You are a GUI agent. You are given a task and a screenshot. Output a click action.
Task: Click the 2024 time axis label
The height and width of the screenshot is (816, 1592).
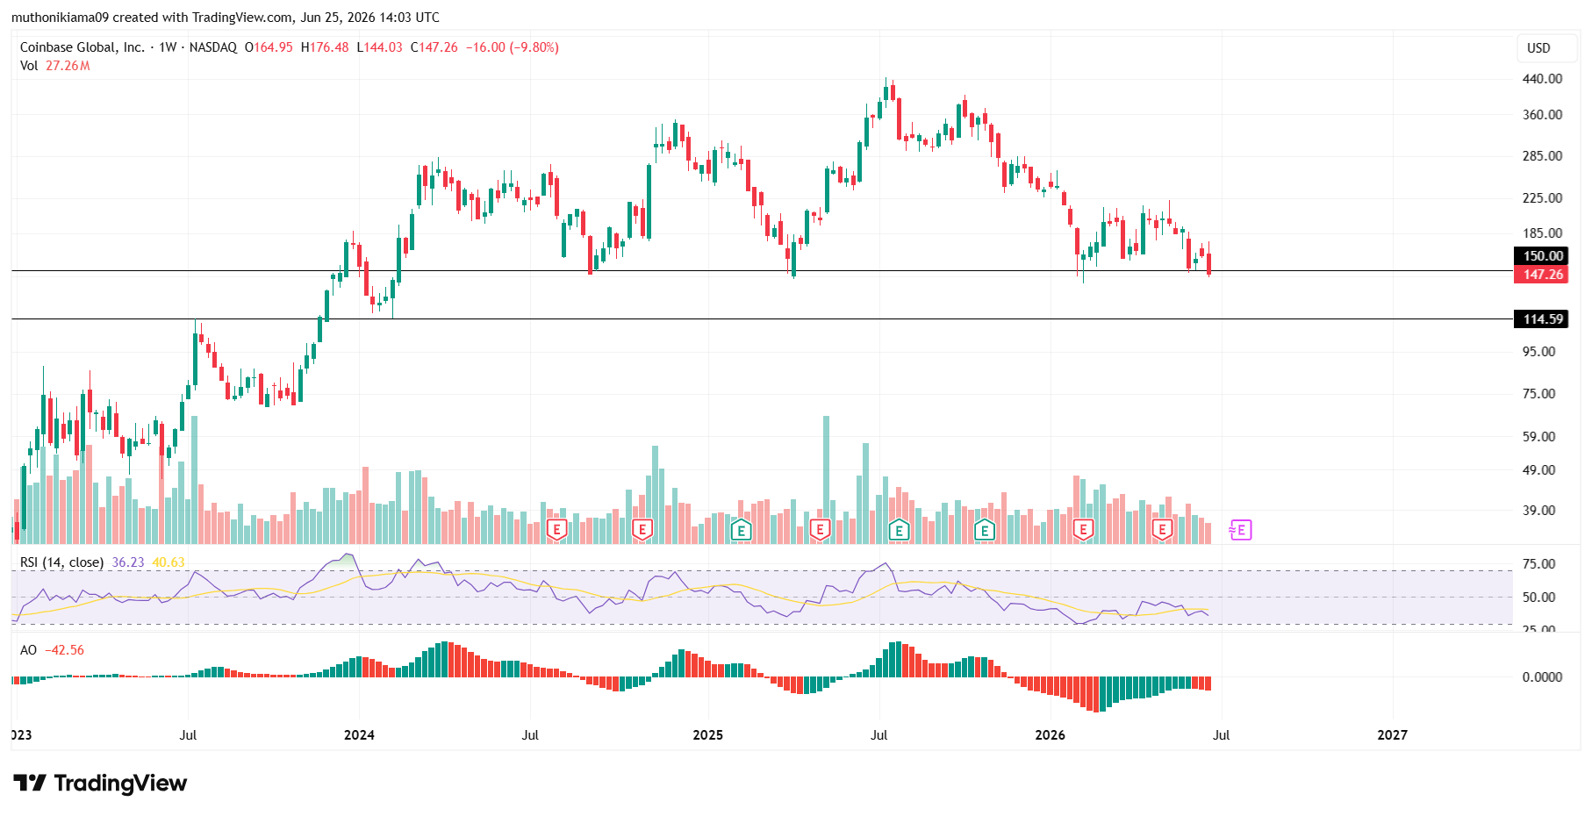pyautogui.click(x=359, y=735)
